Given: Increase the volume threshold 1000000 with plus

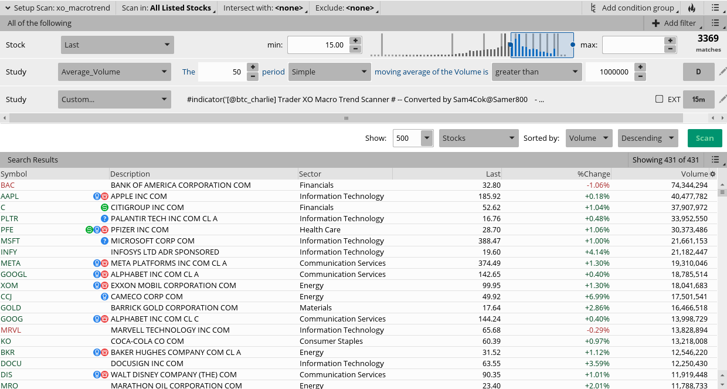Looking at the screenshot, I should (x=640, y=67).
